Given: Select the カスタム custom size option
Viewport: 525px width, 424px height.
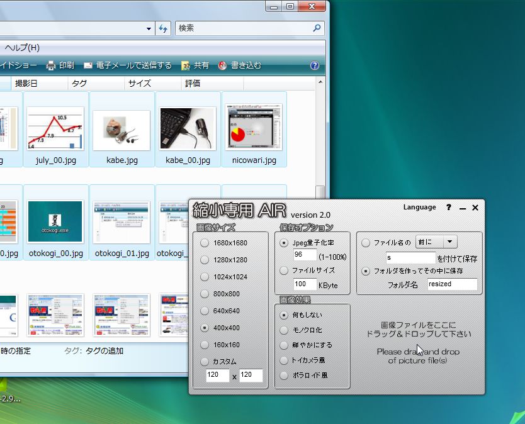Looking at the screenshot, I should pos(204,362).
